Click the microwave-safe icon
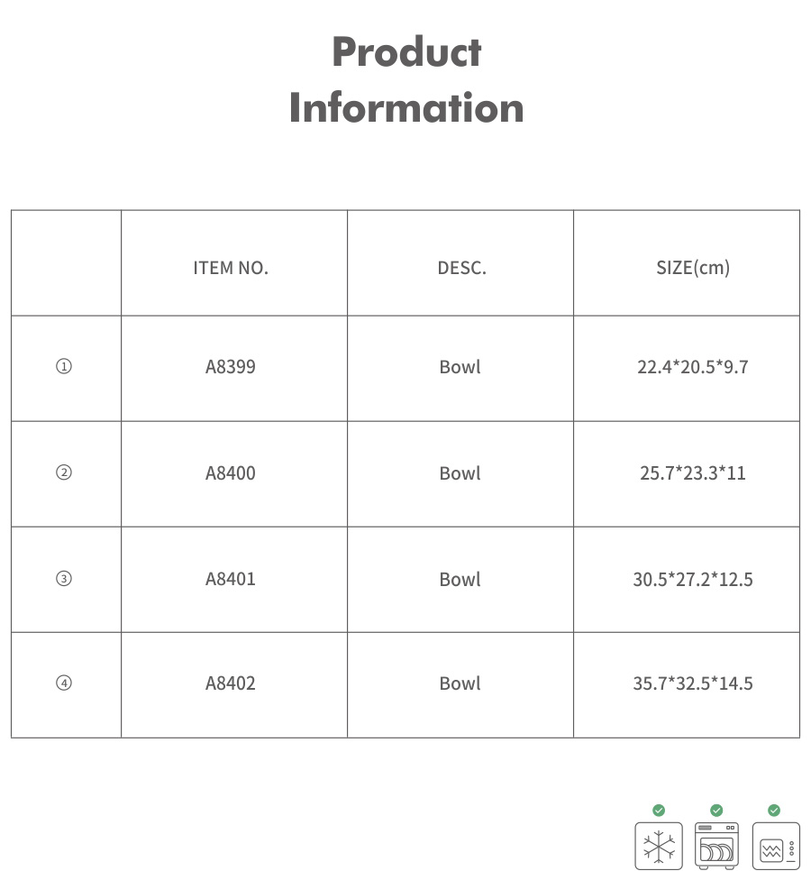Viewport: 811px width, 871px height. [775, 846]
